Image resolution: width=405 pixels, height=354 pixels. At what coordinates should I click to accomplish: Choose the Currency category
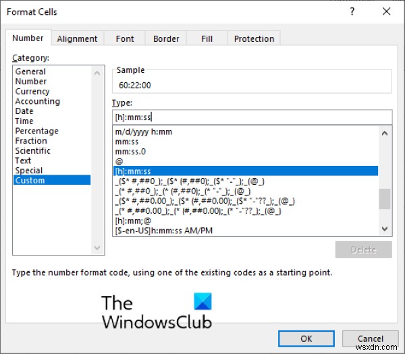point(52,91)
